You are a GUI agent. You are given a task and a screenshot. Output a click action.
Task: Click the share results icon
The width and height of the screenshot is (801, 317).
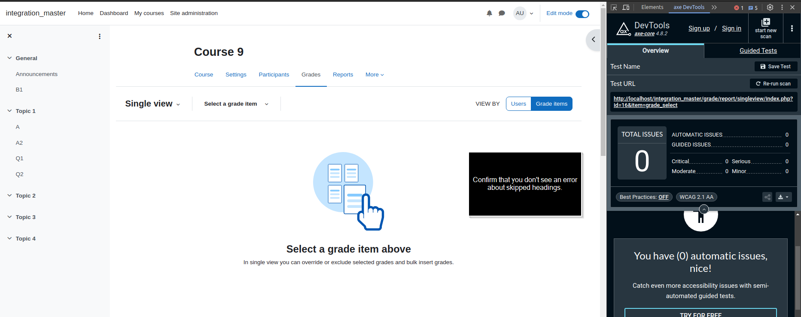(x=767, y=197)
